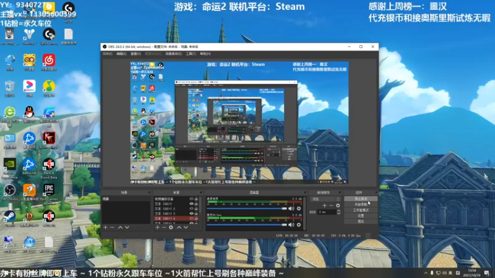Add a transition with plus icon

click(x=324, y=206)
